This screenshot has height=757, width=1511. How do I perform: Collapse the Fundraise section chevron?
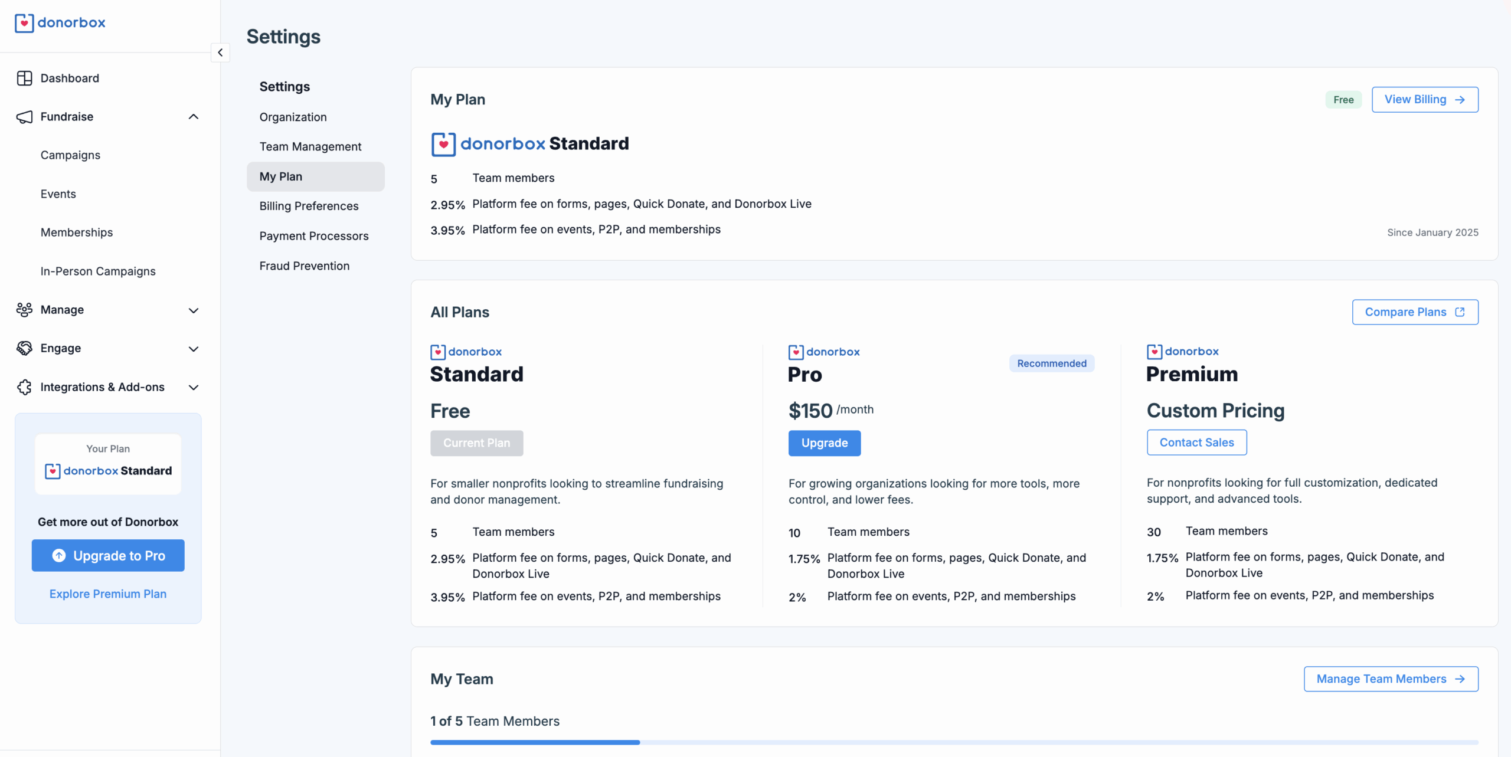click(x=194, y=117)
